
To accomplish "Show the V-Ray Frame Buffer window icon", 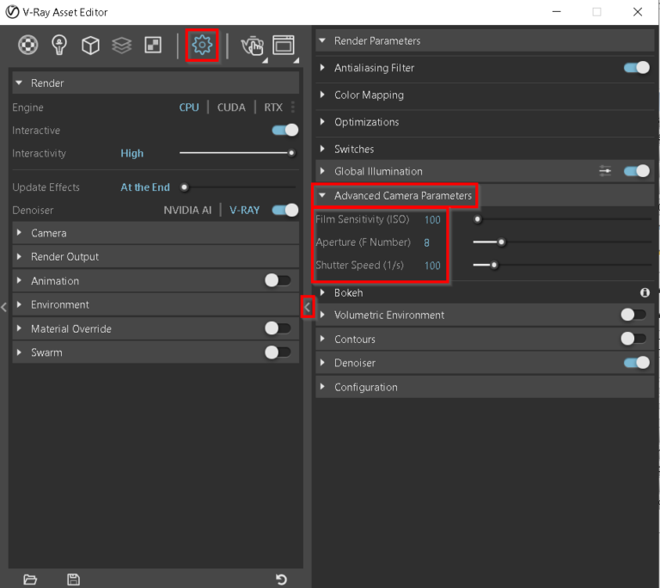I will click(x=284, y=45).
